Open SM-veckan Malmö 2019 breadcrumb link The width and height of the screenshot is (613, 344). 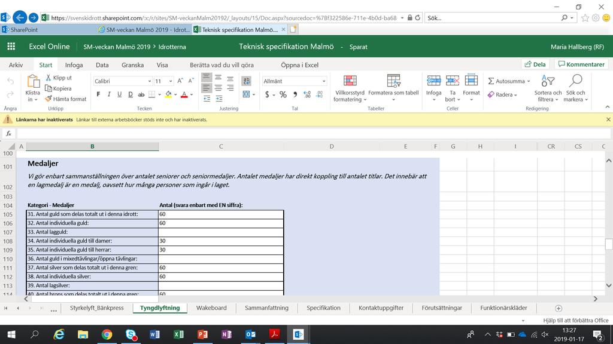[x=117, y=47]
